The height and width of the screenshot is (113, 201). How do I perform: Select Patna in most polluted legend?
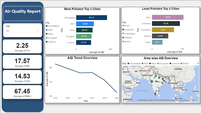49,34
